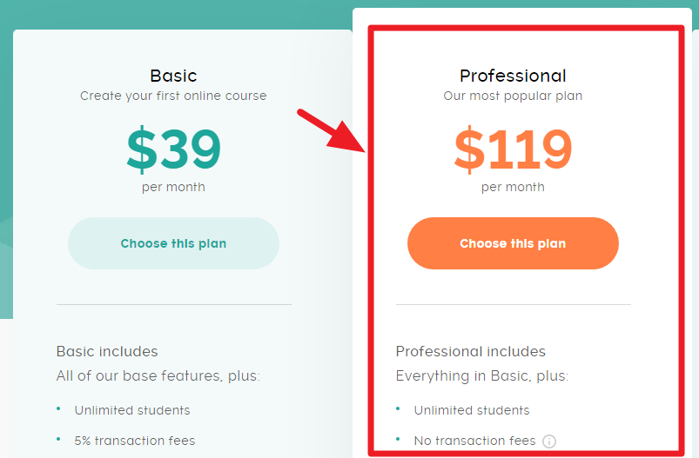Click the $119 price text

[x=513, y=149]
